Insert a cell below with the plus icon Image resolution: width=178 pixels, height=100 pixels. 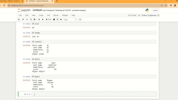click(23, 19)
